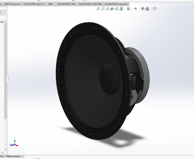This screenshot has width=194, height=159.
Task: Expand the Apply Scene dropdown arrow
Action: pos(151,9)
